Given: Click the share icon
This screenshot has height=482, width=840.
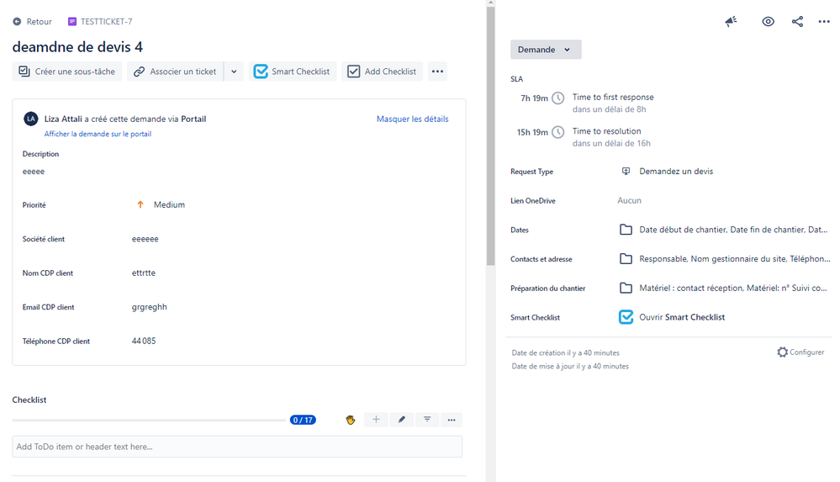Looking at the screenshot, I should (x=798, y=21).
